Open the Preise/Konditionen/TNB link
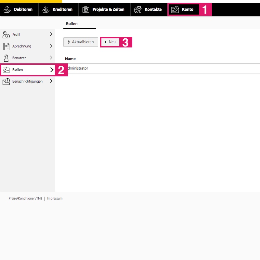This screenshot has width=260, height=260. click(x=25, y=198)
